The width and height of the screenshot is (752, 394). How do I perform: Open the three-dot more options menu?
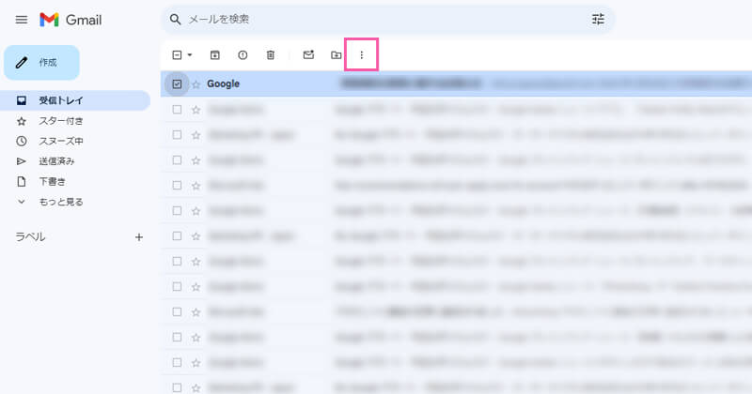coord(362,55)
